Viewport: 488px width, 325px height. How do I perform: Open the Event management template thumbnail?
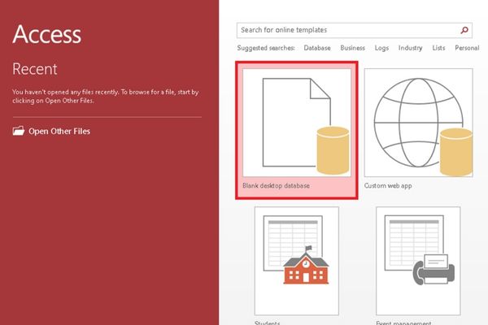point(418,261)
